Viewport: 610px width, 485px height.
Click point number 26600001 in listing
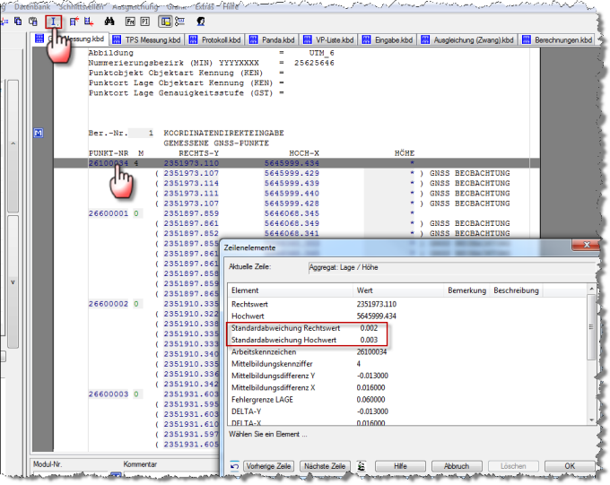point(108,214)
